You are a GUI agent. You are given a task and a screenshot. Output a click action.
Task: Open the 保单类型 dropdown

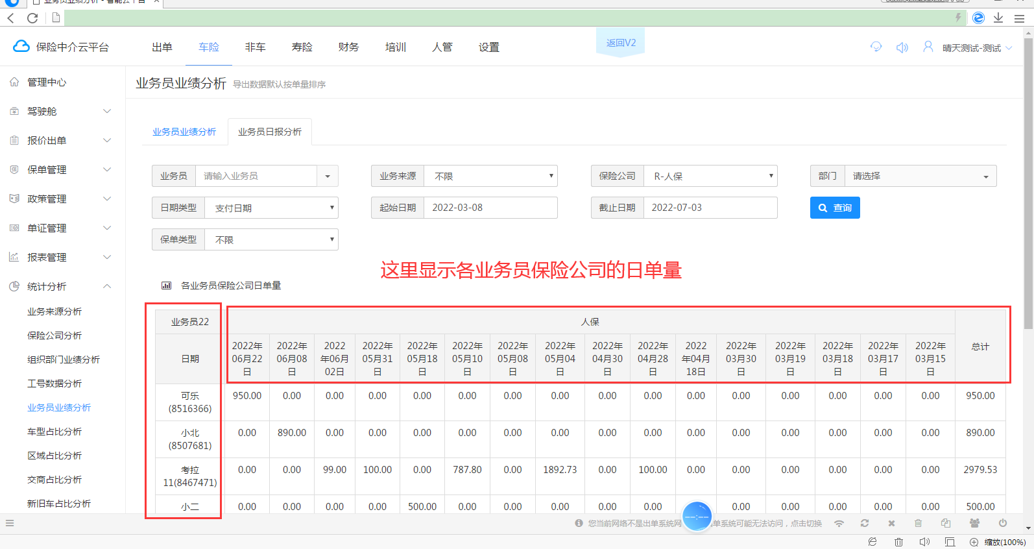(x=271, y=239)
